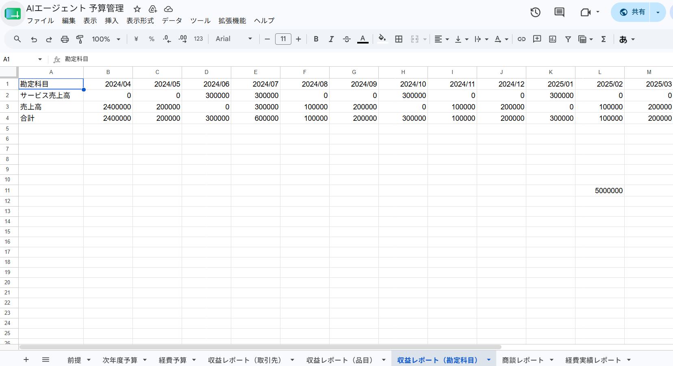Open the search menus magnifier icon
673x366 pixels.
point(17,39)
